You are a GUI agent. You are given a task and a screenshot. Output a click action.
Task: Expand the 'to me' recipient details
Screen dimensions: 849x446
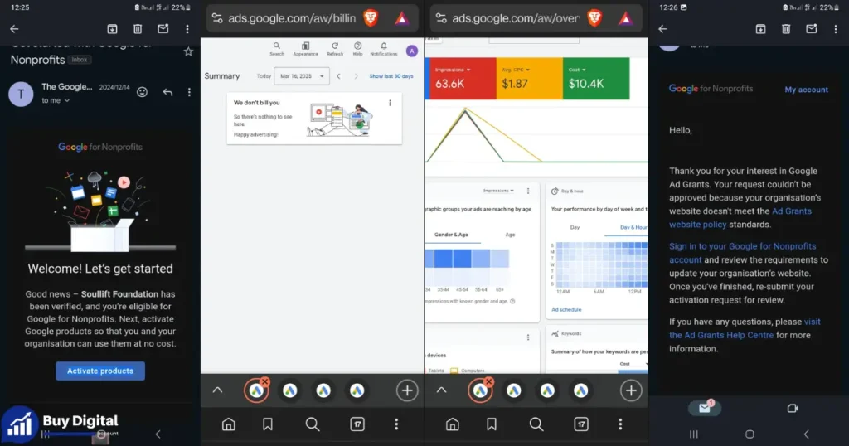pos(56,100)
